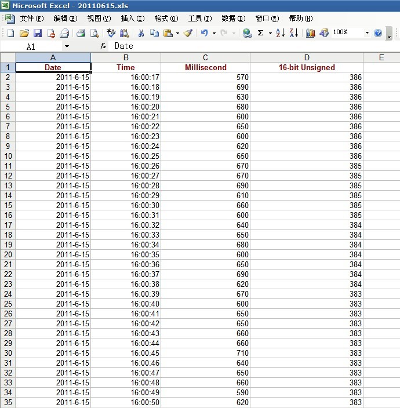Image resolution: width=400 pixels, height=408 pixels.
Task: Insert Hyperlink using globe icon
Action: coord(247,33)
